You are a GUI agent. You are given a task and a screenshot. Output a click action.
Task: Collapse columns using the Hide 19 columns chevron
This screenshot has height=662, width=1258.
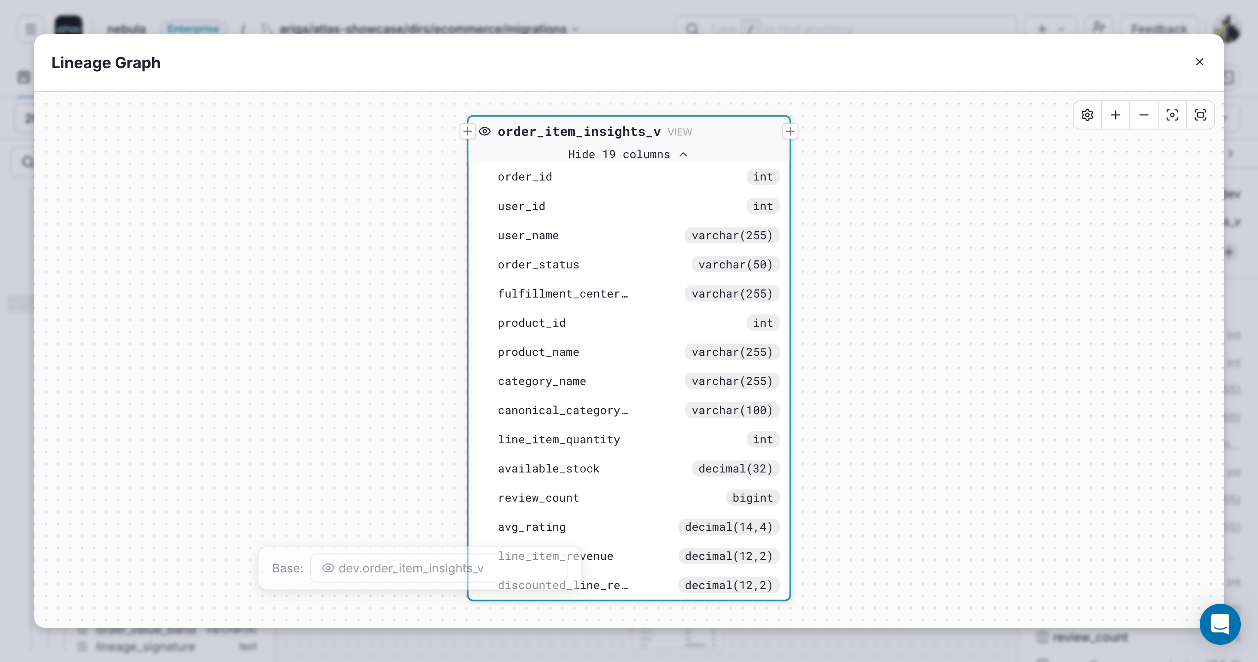click(683, 154)
